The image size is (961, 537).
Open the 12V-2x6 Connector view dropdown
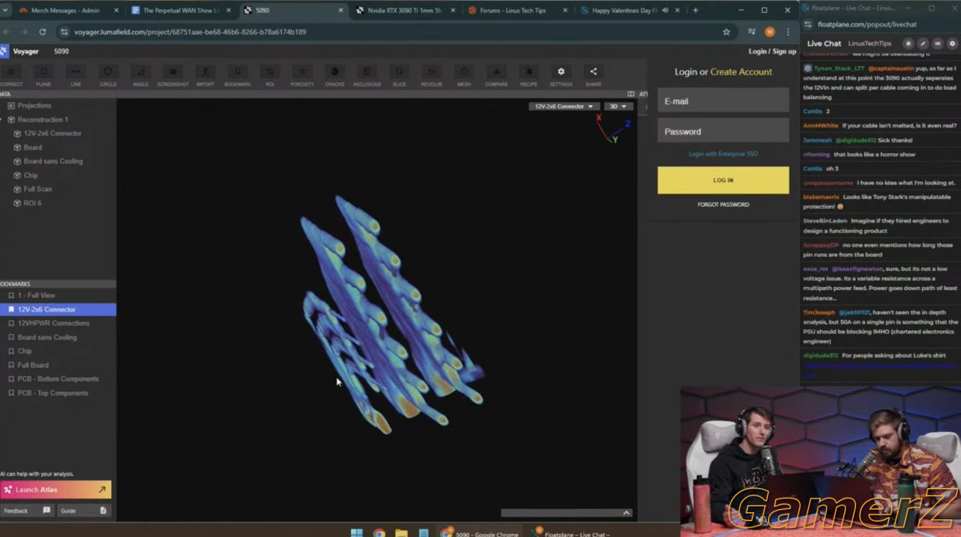(565, 106)
